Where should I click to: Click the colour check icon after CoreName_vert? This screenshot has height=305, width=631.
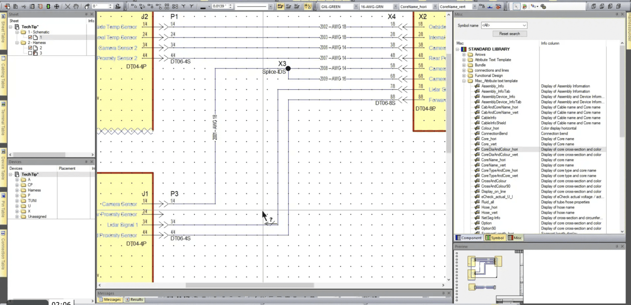point(498,6)
